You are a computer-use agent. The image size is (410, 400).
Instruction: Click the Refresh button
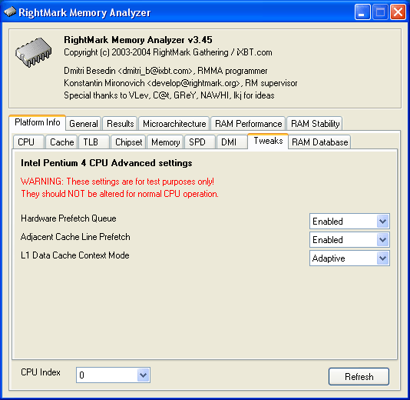(359, 377)
